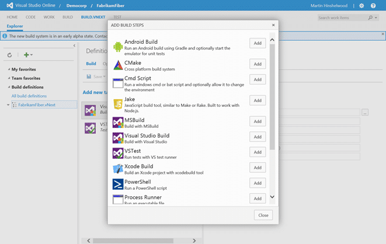Open dropdown arrow beside FabrikamFiber.vNext
This screenshot has height=244, width=386.
[x=8, y=105]
